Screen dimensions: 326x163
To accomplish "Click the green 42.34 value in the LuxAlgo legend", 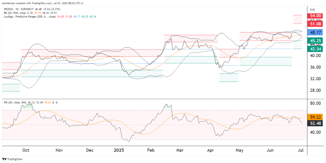I will point(92,16).
